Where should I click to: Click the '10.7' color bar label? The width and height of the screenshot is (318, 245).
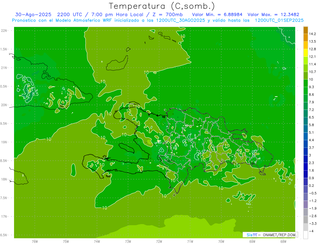coord(312,72)
